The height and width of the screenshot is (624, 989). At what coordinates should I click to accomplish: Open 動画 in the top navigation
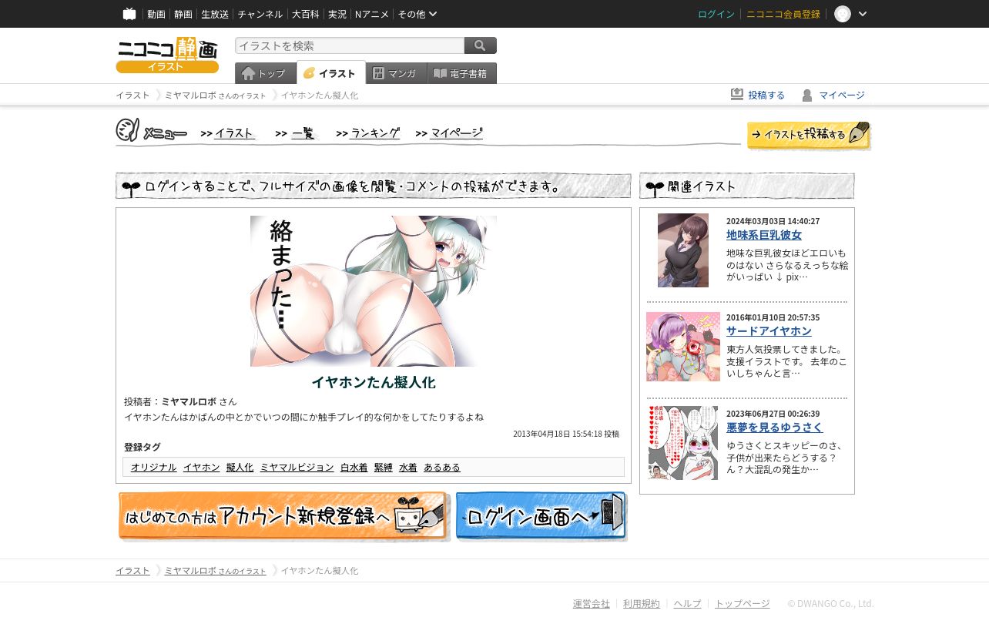[x=156, y=14]
